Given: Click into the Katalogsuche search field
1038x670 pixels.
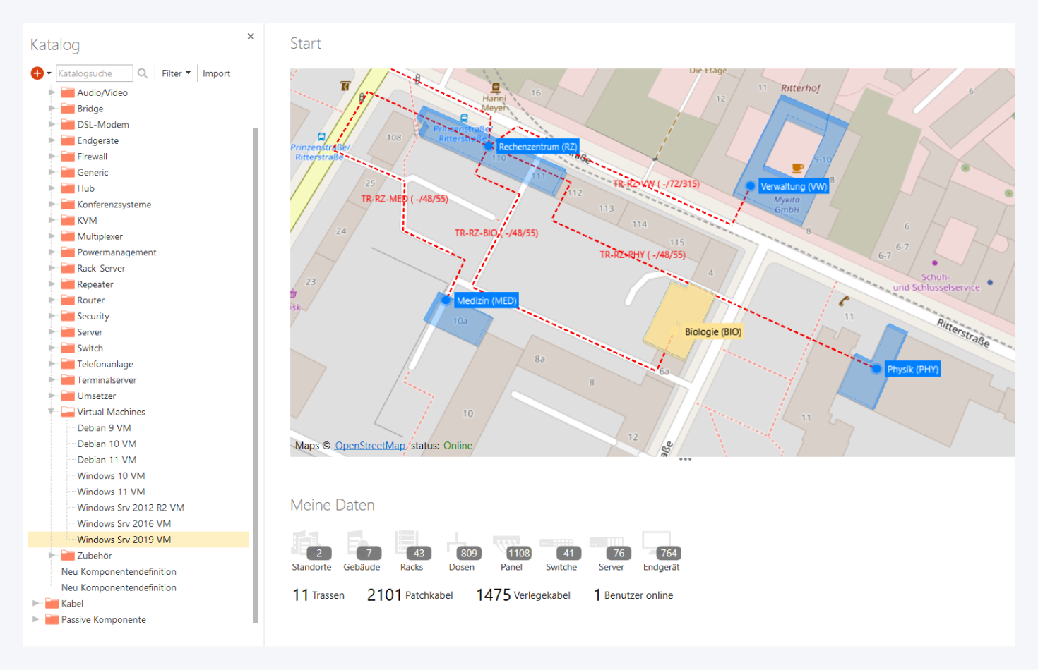Looking at the screenshot, I should click(x=93, y=73).
